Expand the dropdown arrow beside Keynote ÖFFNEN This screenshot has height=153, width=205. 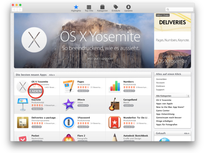coord(42,109)
